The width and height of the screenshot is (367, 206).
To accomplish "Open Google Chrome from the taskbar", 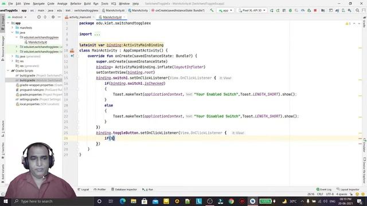I will coord(231,201).
